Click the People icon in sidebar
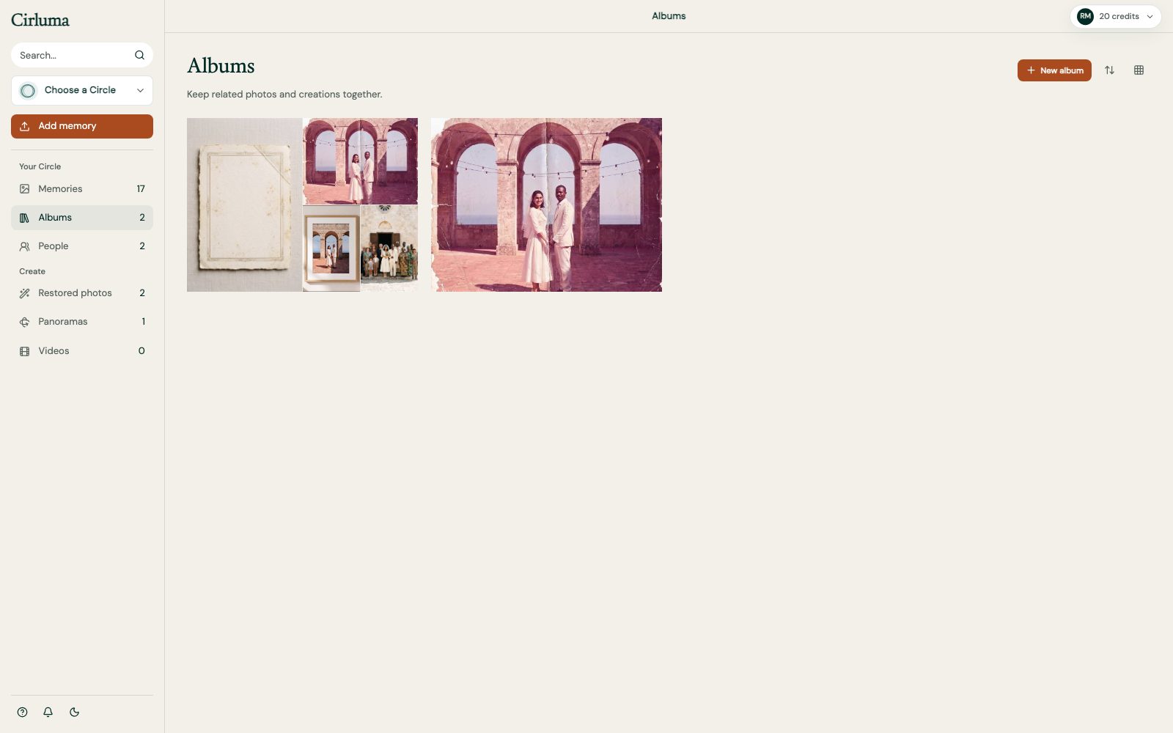This screenshot has height=733, width=1173. tap(24, 246)
